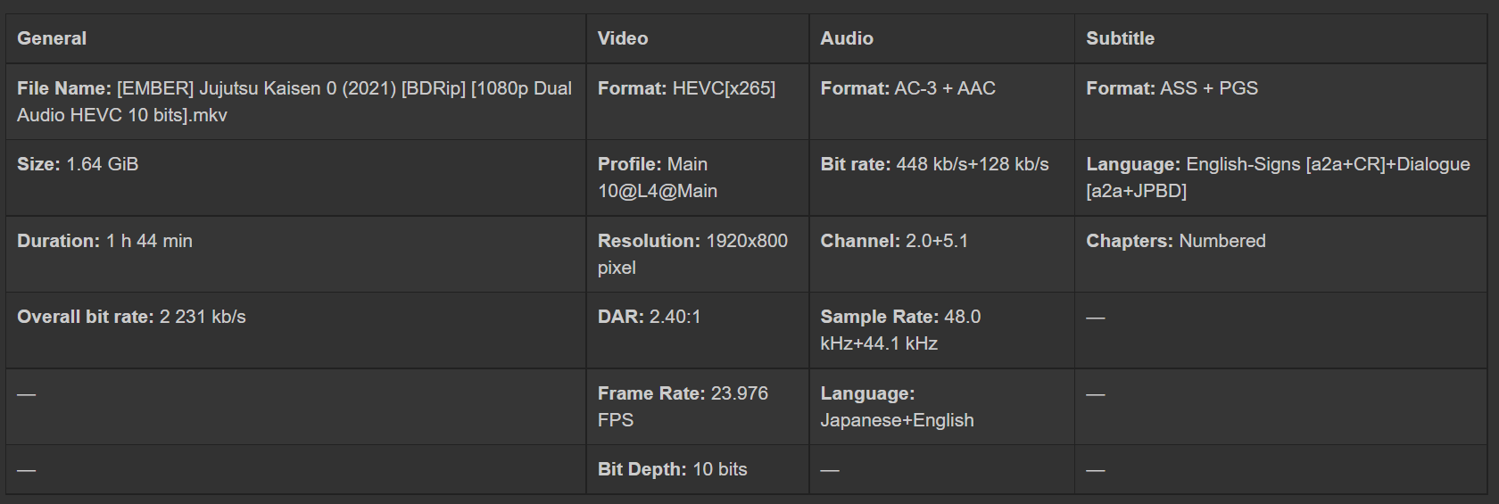The height and width of the screenshot is (504, 1499).
Task: Click the Subtitle column header
Action: 1120,38
